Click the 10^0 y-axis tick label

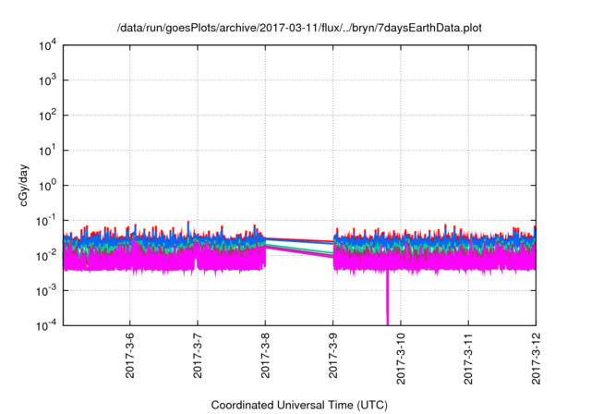pyautogui.click(x=47, y=186)
